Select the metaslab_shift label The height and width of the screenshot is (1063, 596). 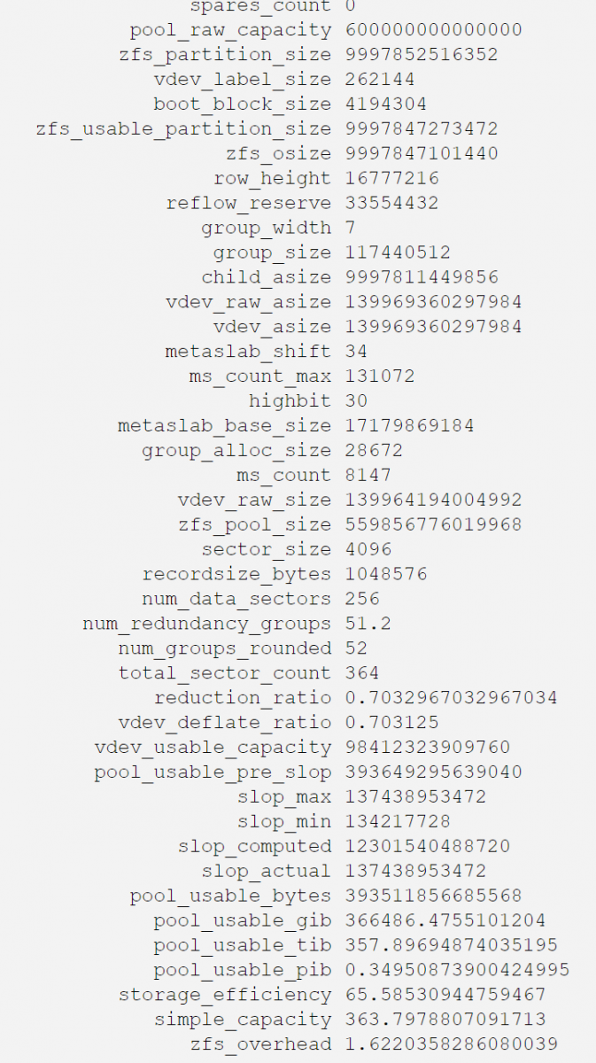click(x=249, y=353)
